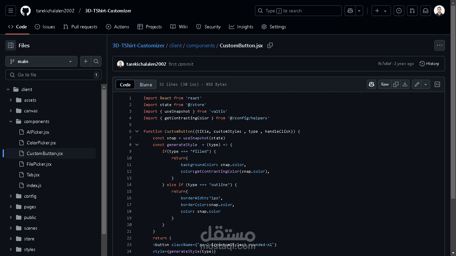
Task: Copy raw file contents icon
Action: click(396, 84)
